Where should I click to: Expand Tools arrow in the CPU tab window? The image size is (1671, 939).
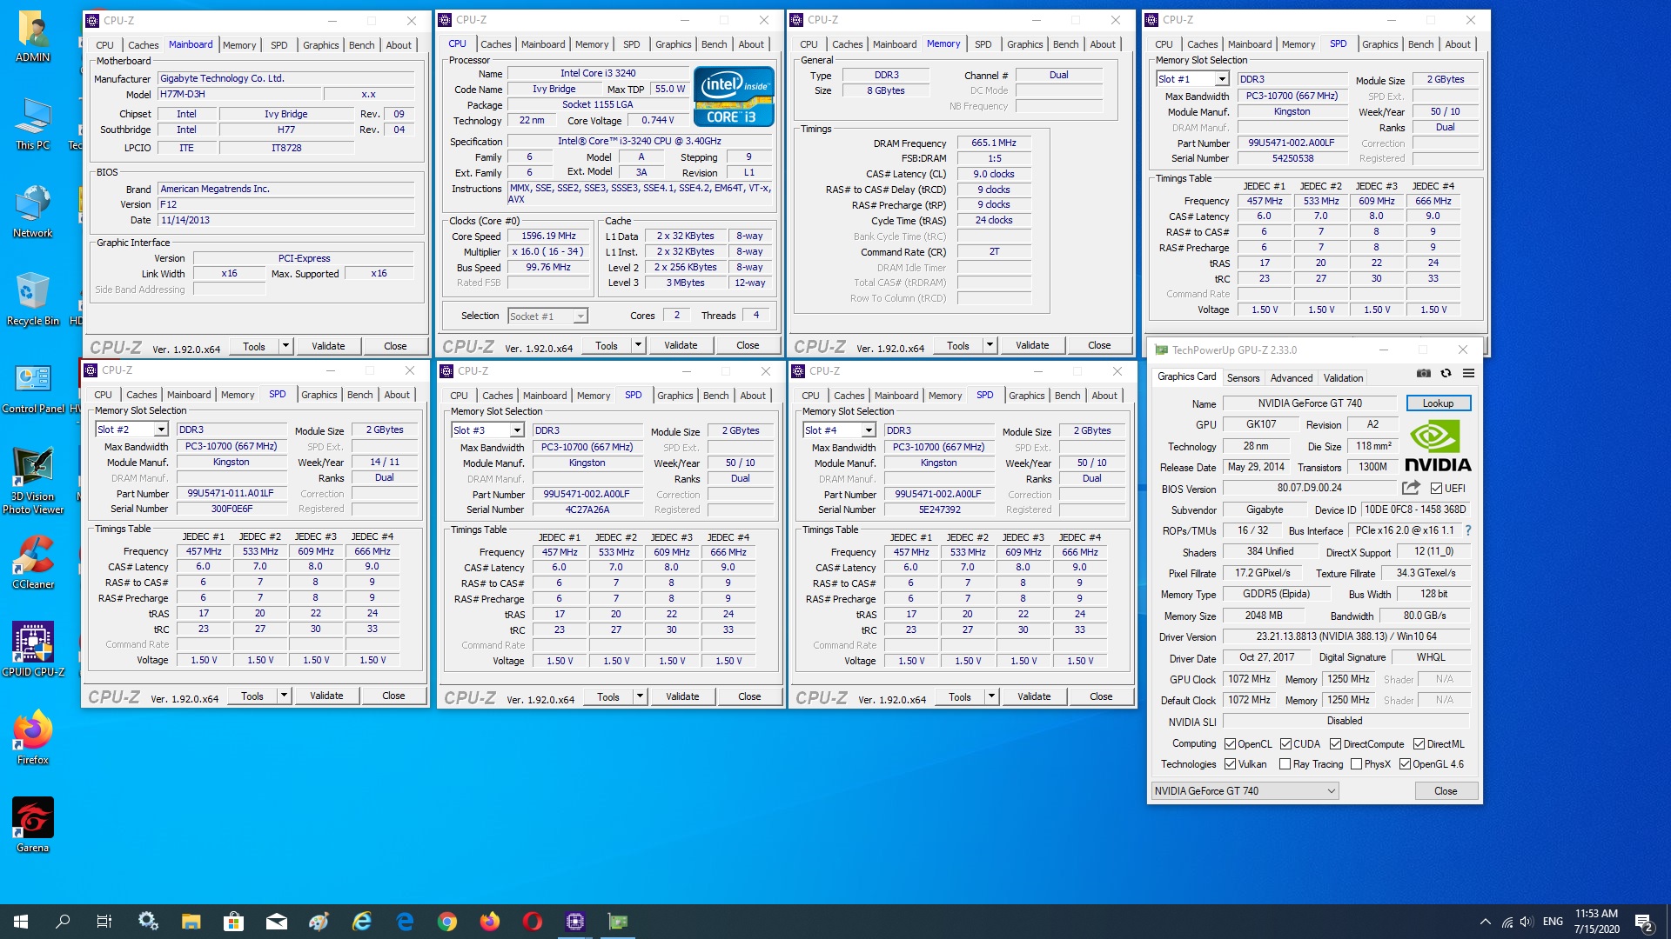638,345
